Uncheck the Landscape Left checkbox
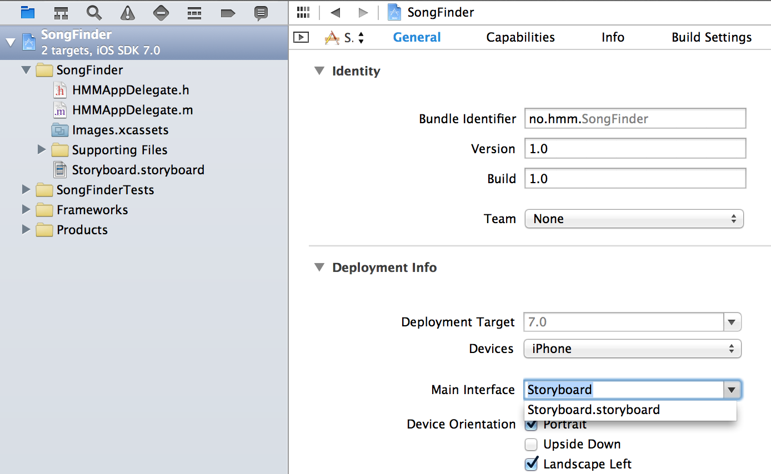771x474 pixels. click(x=532, y=463)
